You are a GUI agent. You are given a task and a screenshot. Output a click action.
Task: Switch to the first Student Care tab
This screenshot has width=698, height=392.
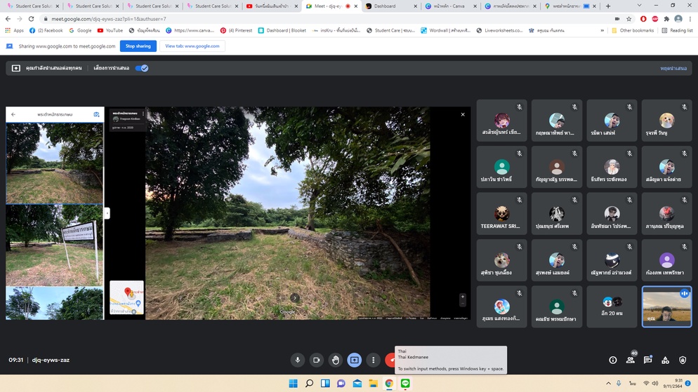(32, 6)
